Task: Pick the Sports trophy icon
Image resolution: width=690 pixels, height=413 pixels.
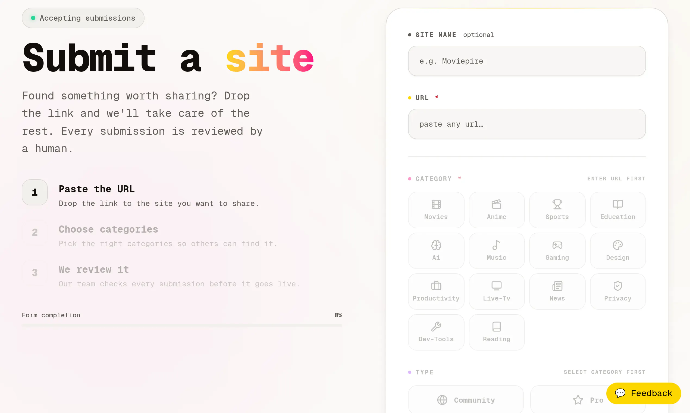Action: 557,204
